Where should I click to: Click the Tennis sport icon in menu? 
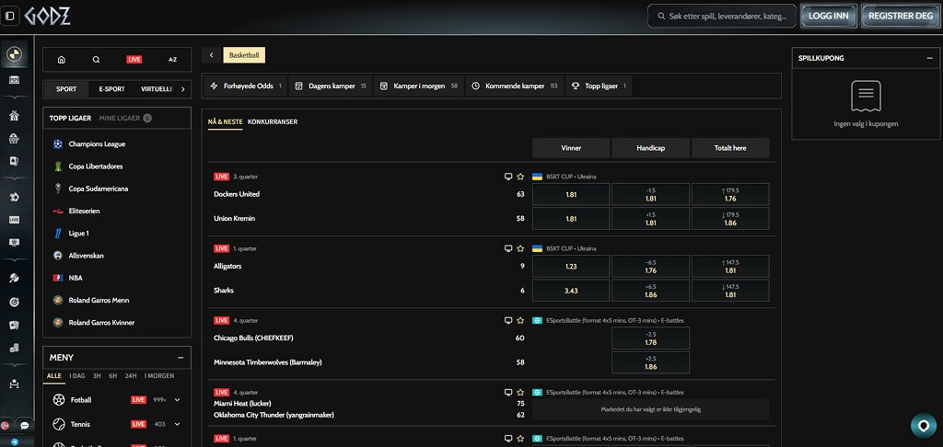[59, 424]
